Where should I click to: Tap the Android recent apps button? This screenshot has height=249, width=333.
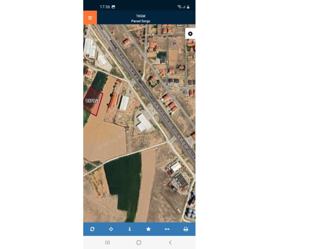pyautogui.click(x=107, y=242)
